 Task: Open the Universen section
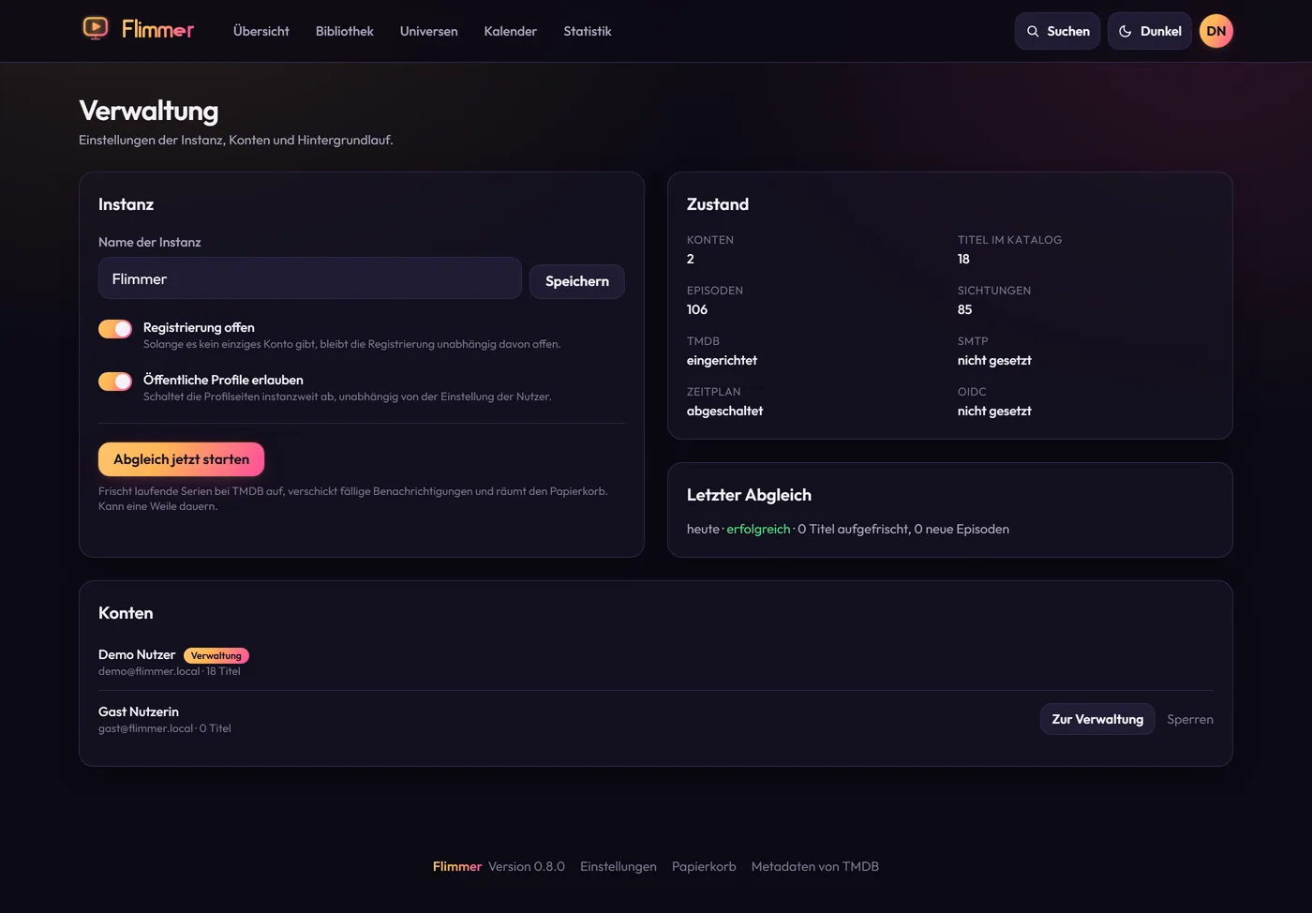pyautogui.click(x=429, y=31)
